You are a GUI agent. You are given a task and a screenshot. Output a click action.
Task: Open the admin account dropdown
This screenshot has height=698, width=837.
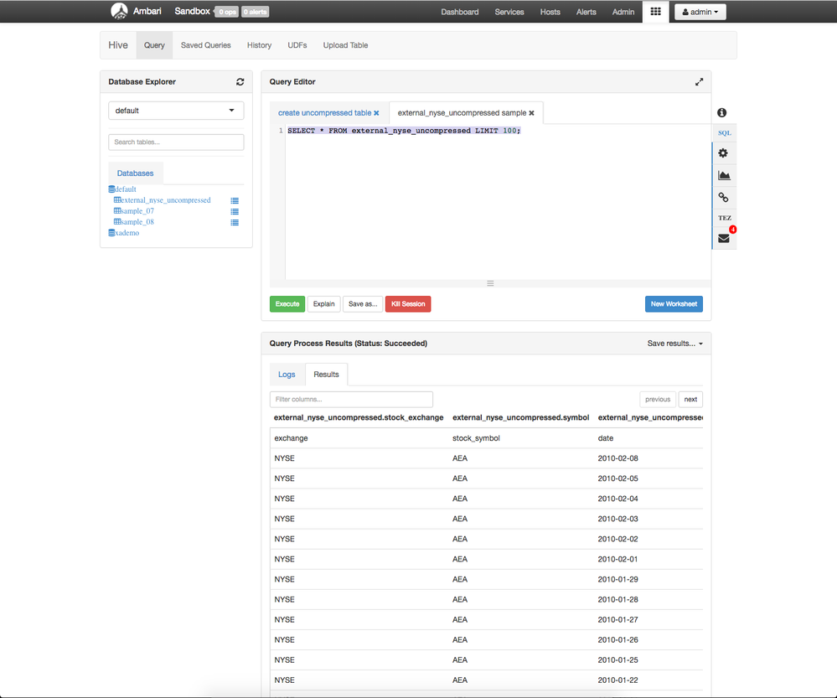tap(700, 12)
